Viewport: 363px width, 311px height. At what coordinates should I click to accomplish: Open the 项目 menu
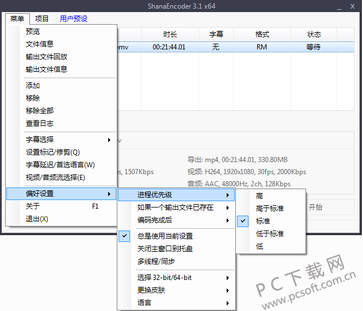pos(41,18)
